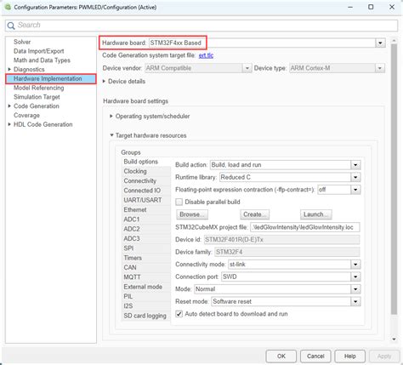Screen dimensions: 403x365
Task: Open the ert.tlc link
Action: [206, 55]
